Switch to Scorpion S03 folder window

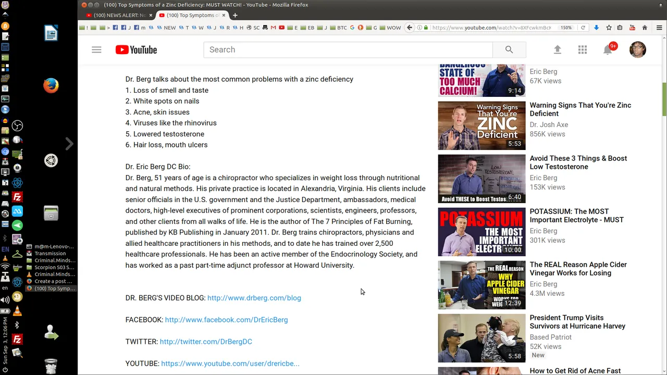[50, 268]
